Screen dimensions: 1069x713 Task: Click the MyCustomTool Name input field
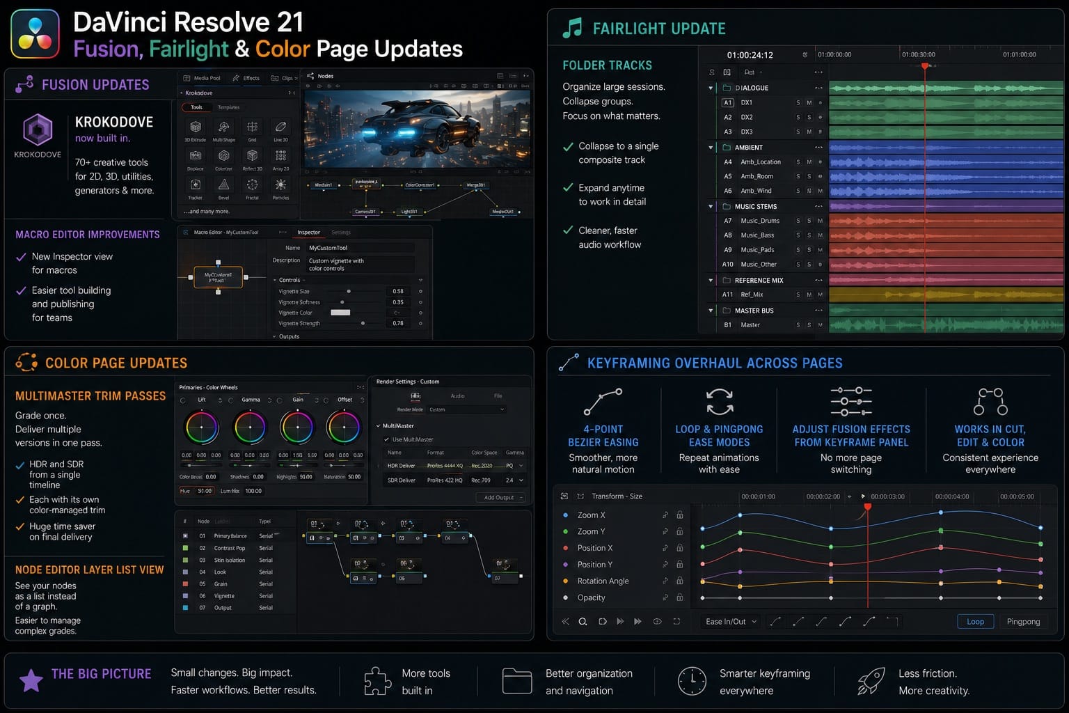360,248
